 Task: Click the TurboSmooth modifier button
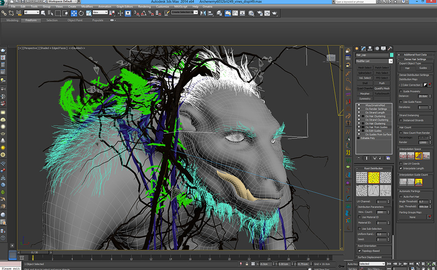point(382,93)
